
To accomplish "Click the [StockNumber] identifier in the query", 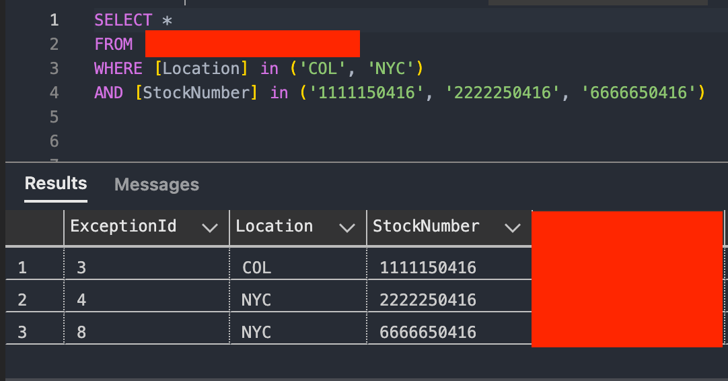I will [x=196, y=92].
